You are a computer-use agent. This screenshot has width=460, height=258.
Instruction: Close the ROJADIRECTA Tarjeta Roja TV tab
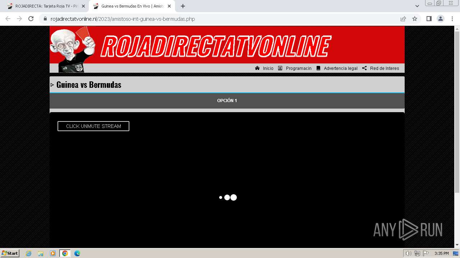click(83, 6)
